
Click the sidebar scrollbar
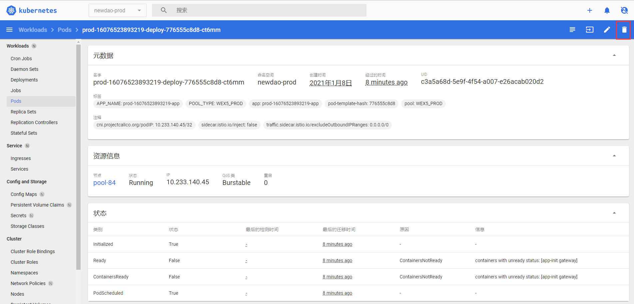[x=78, y=156]
